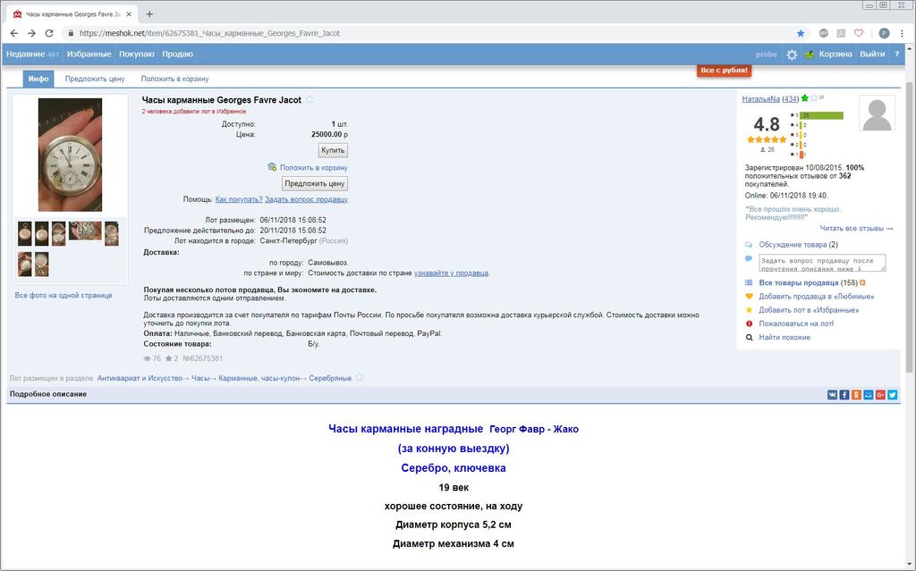Click the question mark help icon

coord(897,55)
